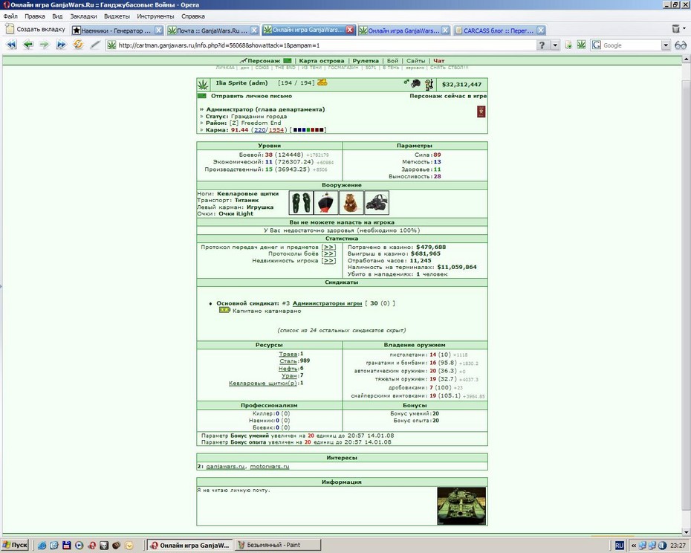Open the motorwars.ru interest link
691x553 pixels.
[x=270, y=466]
